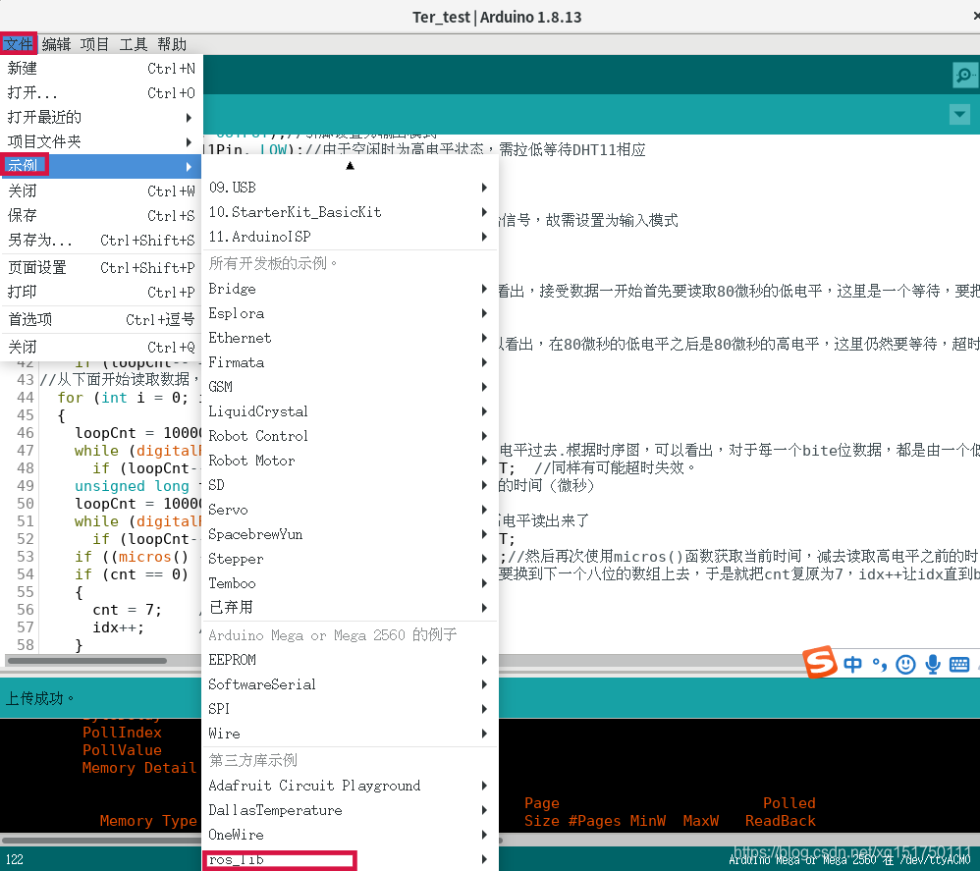Click the 上传成功 status message
Image resolution: width=980 pixels, height=871 pixels.
(40, 698)
